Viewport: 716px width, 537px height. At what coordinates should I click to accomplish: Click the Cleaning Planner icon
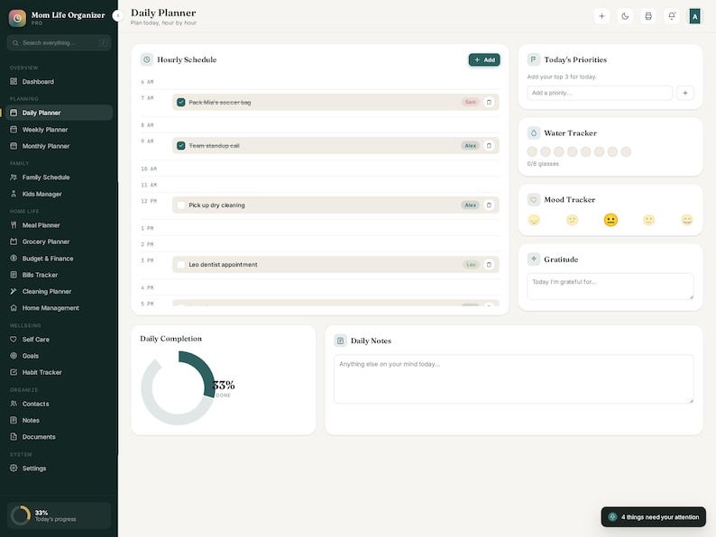[14, 291]
